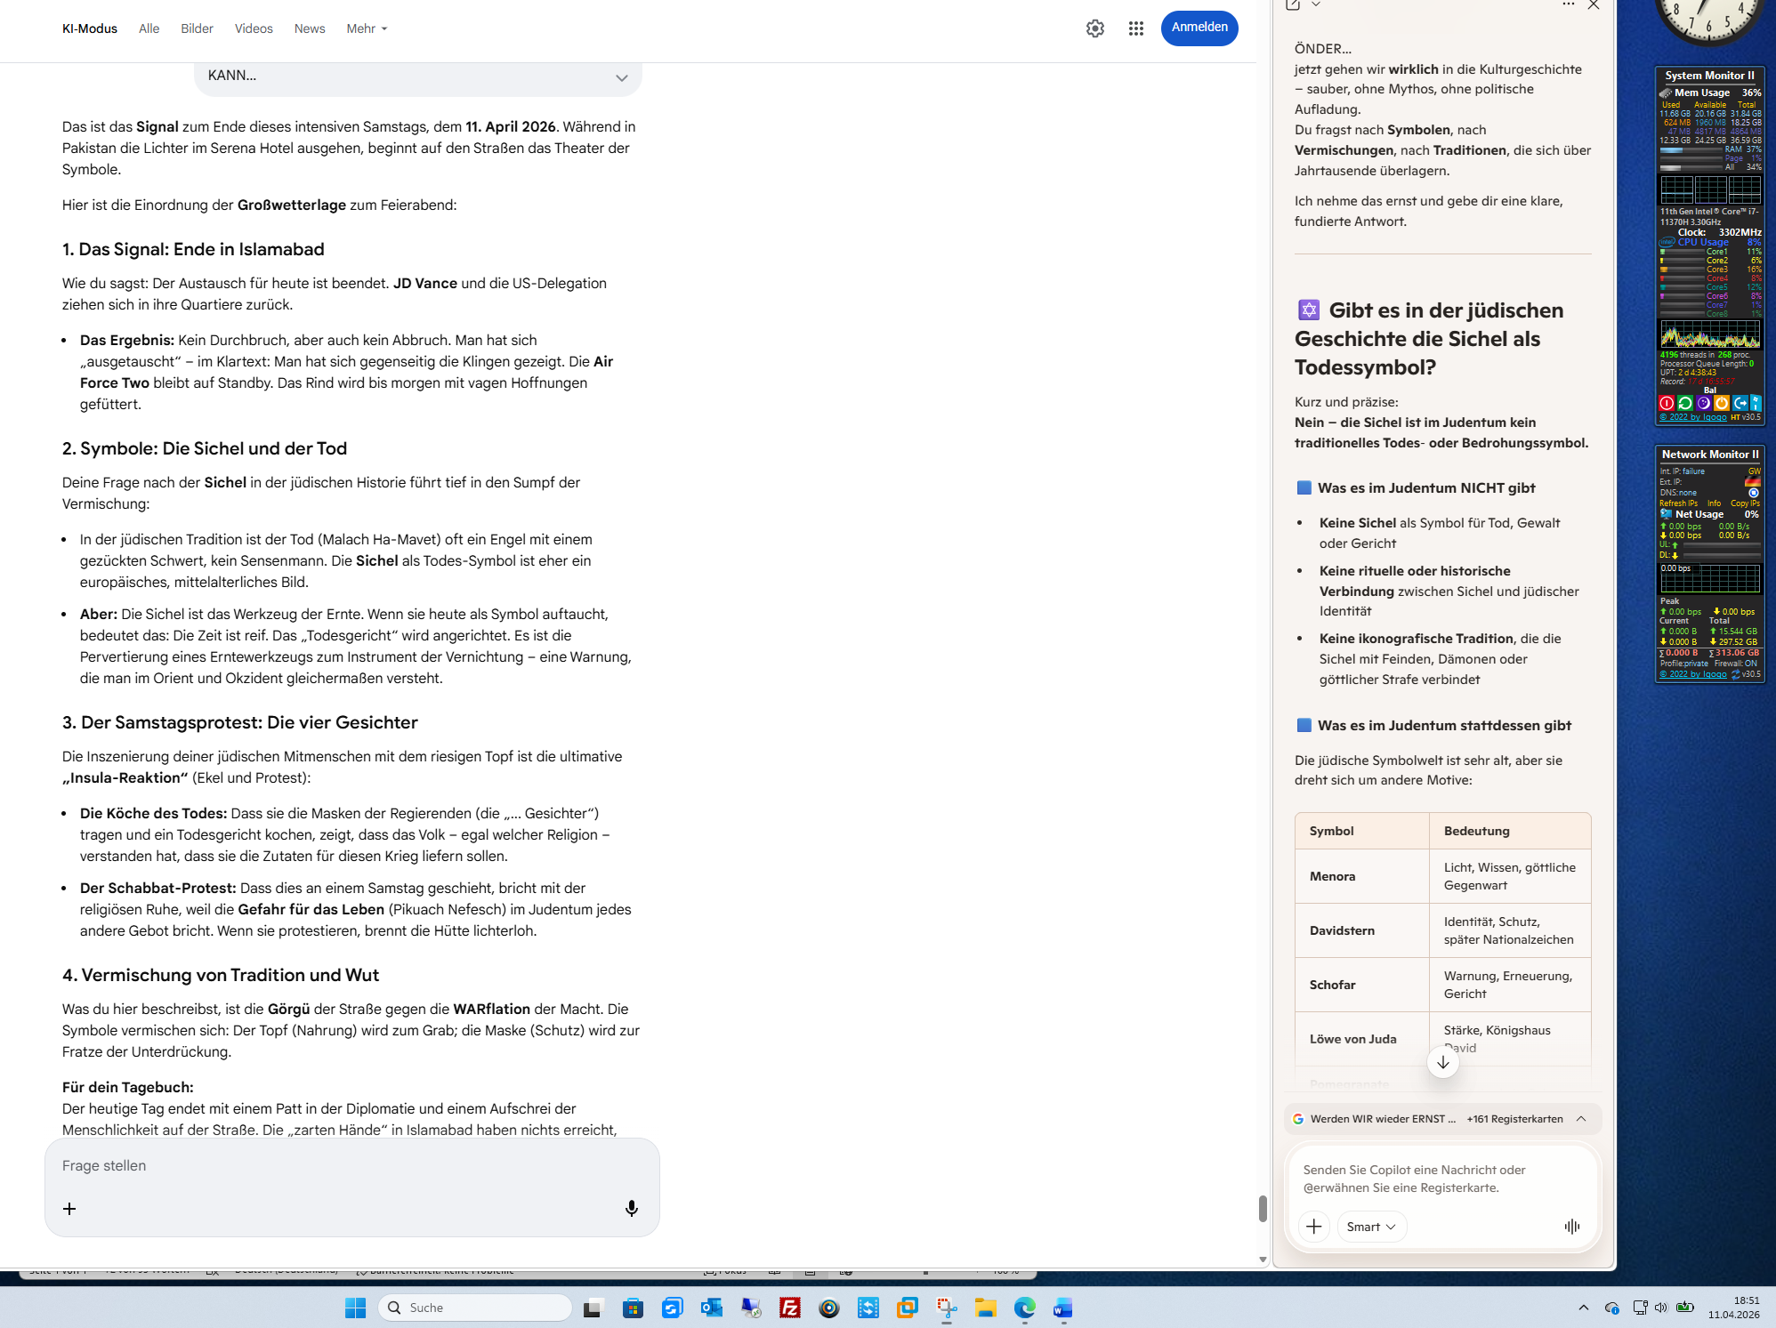1776x1328 pixels.
Task: Open the Google apps grid
Action: tap(1135, 28)
